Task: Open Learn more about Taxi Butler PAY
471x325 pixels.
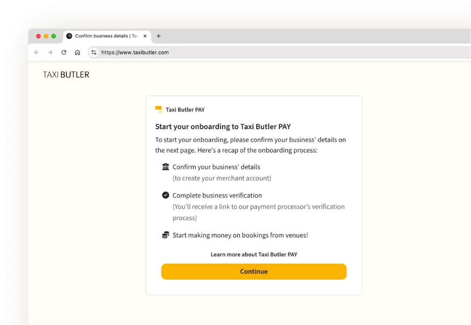Action: click(254, 255)
